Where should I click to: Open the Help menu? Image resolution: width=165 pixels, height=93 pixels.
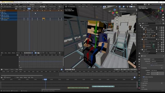pos(19,5)
